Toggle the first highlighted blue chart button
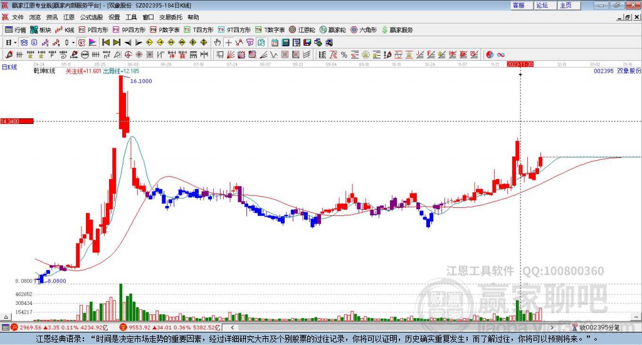 click(x=24, y=43)
